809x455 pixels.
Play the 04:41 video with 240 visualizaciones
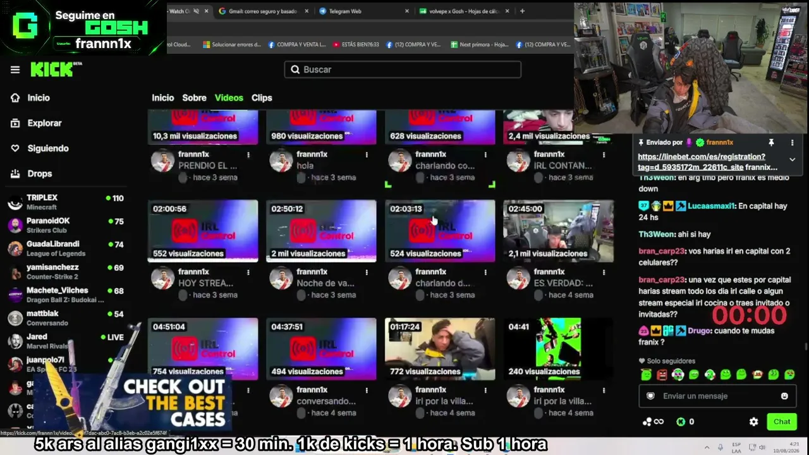click(558, 349)
